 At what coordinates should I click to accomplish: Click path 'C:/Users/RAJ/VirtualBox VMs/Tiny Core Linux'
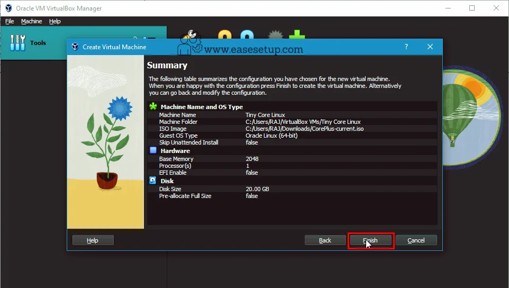(x=303, y=122)
